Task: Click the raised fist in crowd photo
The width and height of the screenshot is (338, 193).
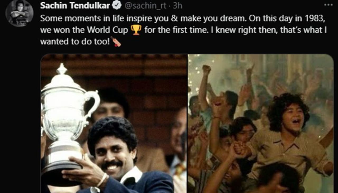Action: click(206, 70)
